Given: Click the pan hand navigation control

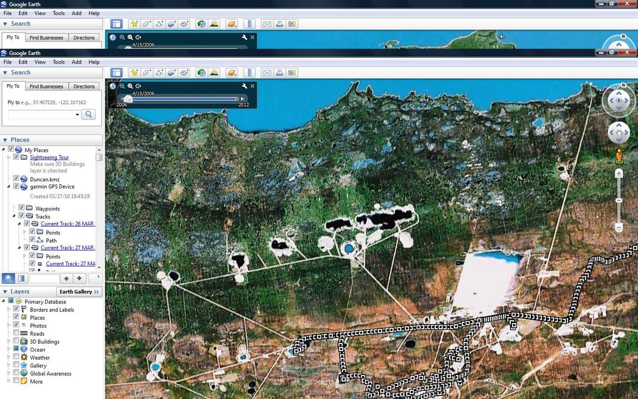Looking at the screenshot, I should 619,133.
